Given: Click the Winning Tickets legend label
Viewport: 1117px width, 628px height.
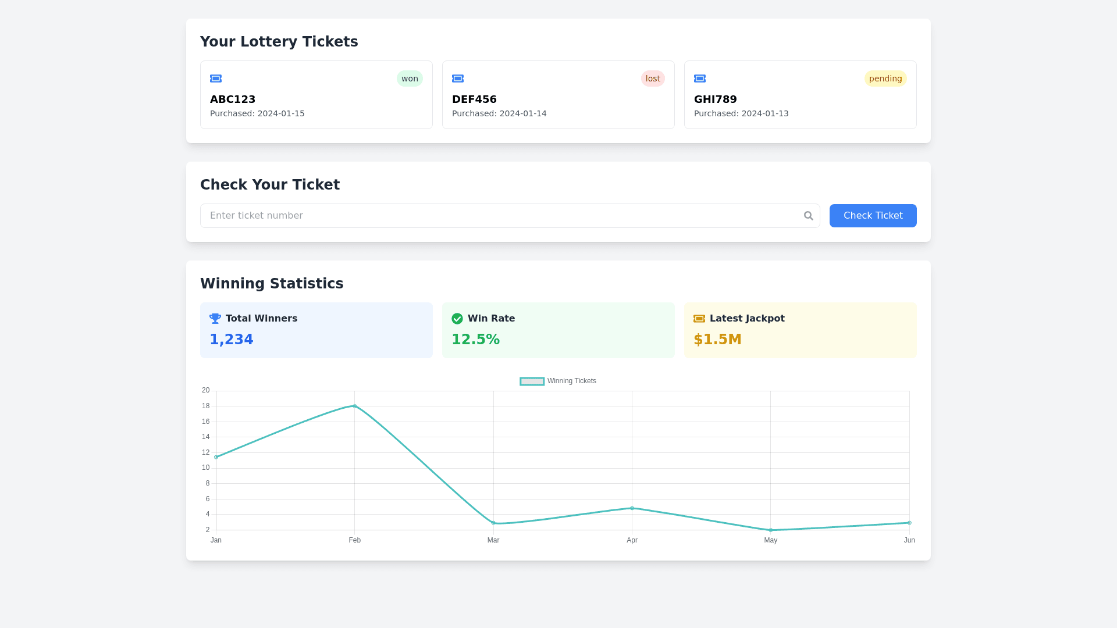Looking at the screenshot, I should click(571, 381).
